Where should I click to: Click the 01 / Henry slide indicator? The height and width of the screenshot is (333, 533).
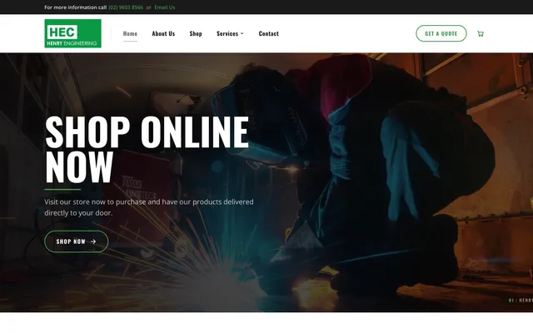pos(521,301)
